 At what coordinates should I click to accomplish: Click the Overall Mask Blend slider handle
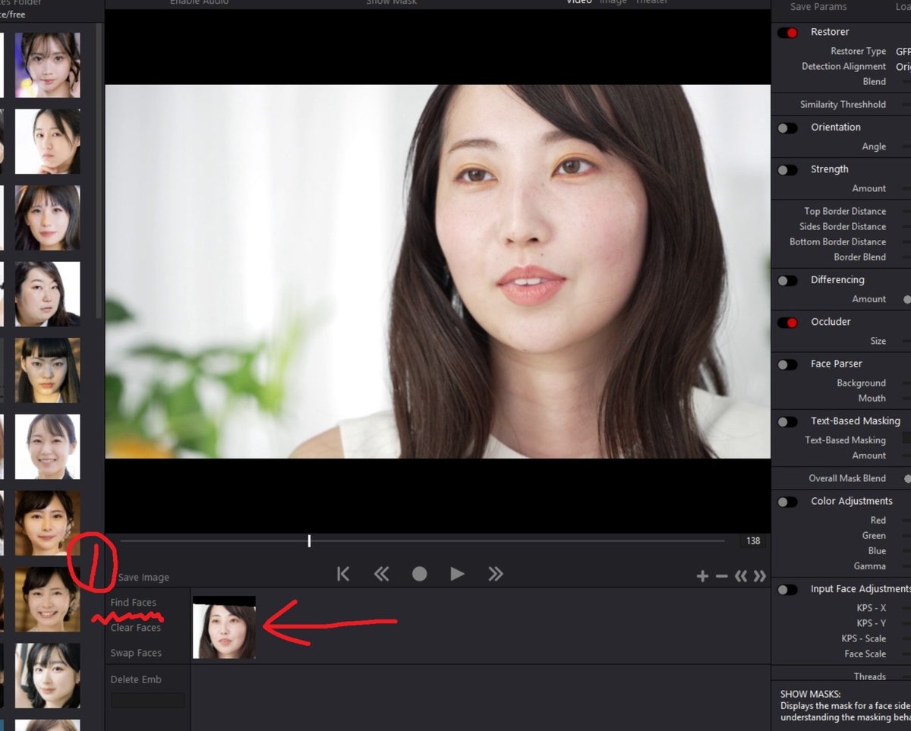tap(906, 478)
